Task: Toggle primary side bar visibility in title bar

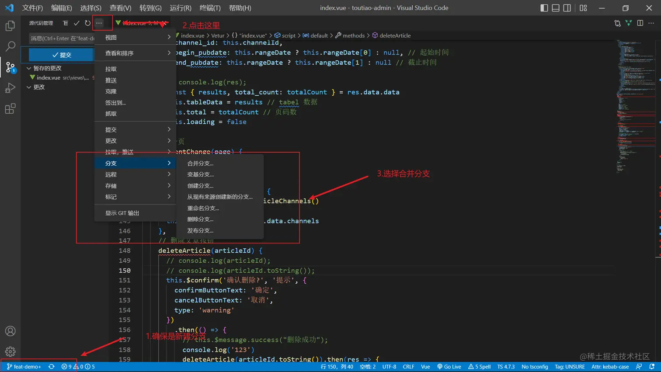Action: [544, 8]
